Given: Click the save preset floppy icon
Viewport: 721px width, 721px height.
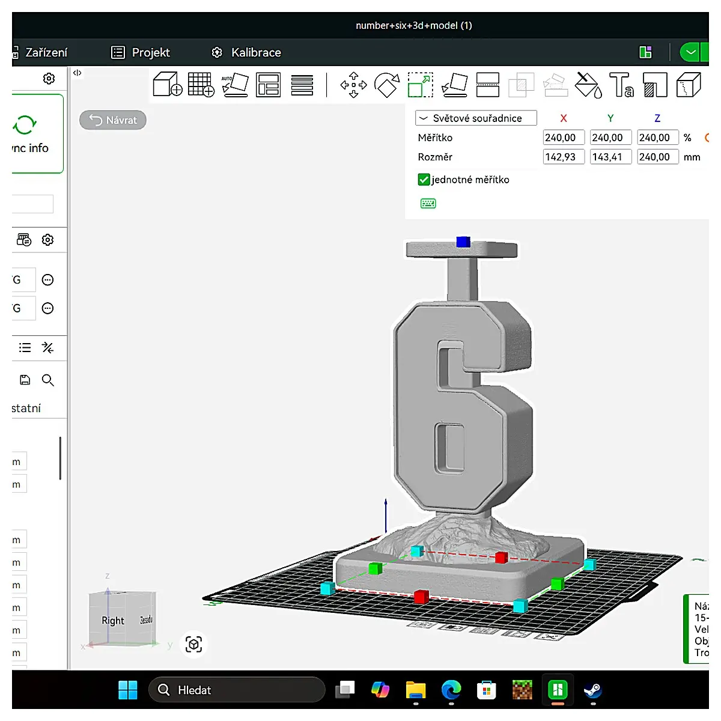Looking at the screenshot, I should coord(25,380).
